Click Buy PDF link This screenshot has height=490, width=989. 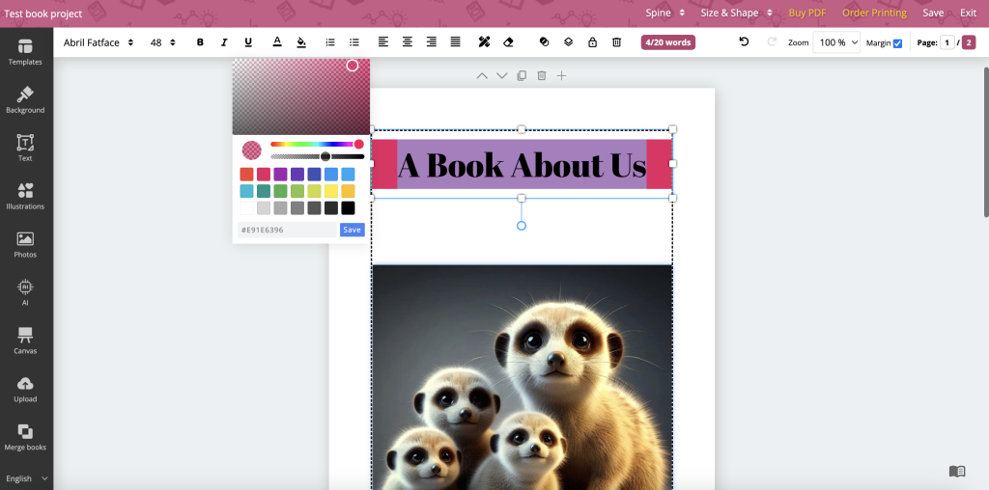807,13
